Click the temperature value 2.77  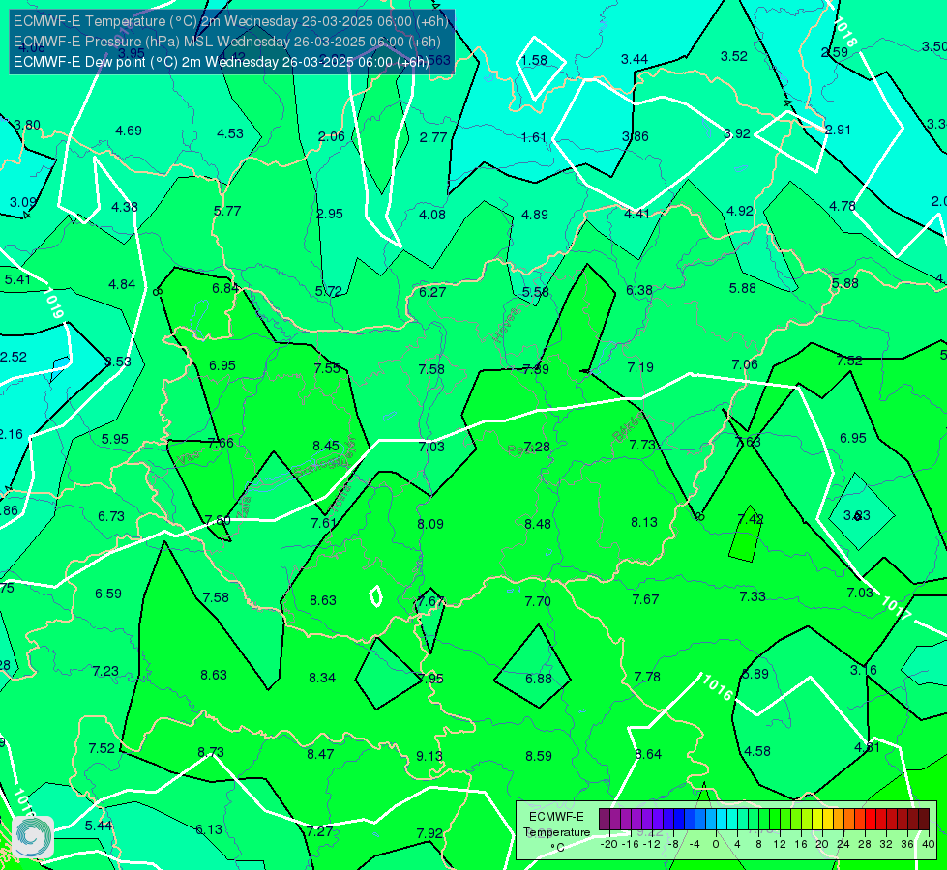[433, 137]
